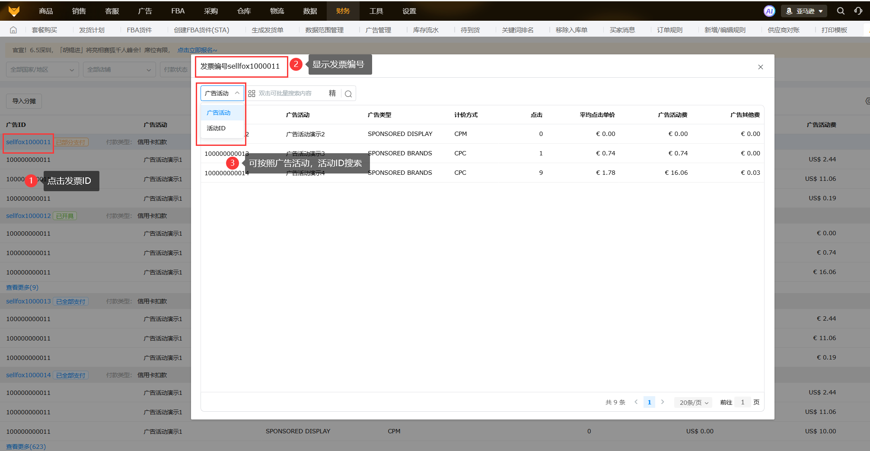
Task: Expand the 付款状态 filter
Action: [x=175, y=69]
